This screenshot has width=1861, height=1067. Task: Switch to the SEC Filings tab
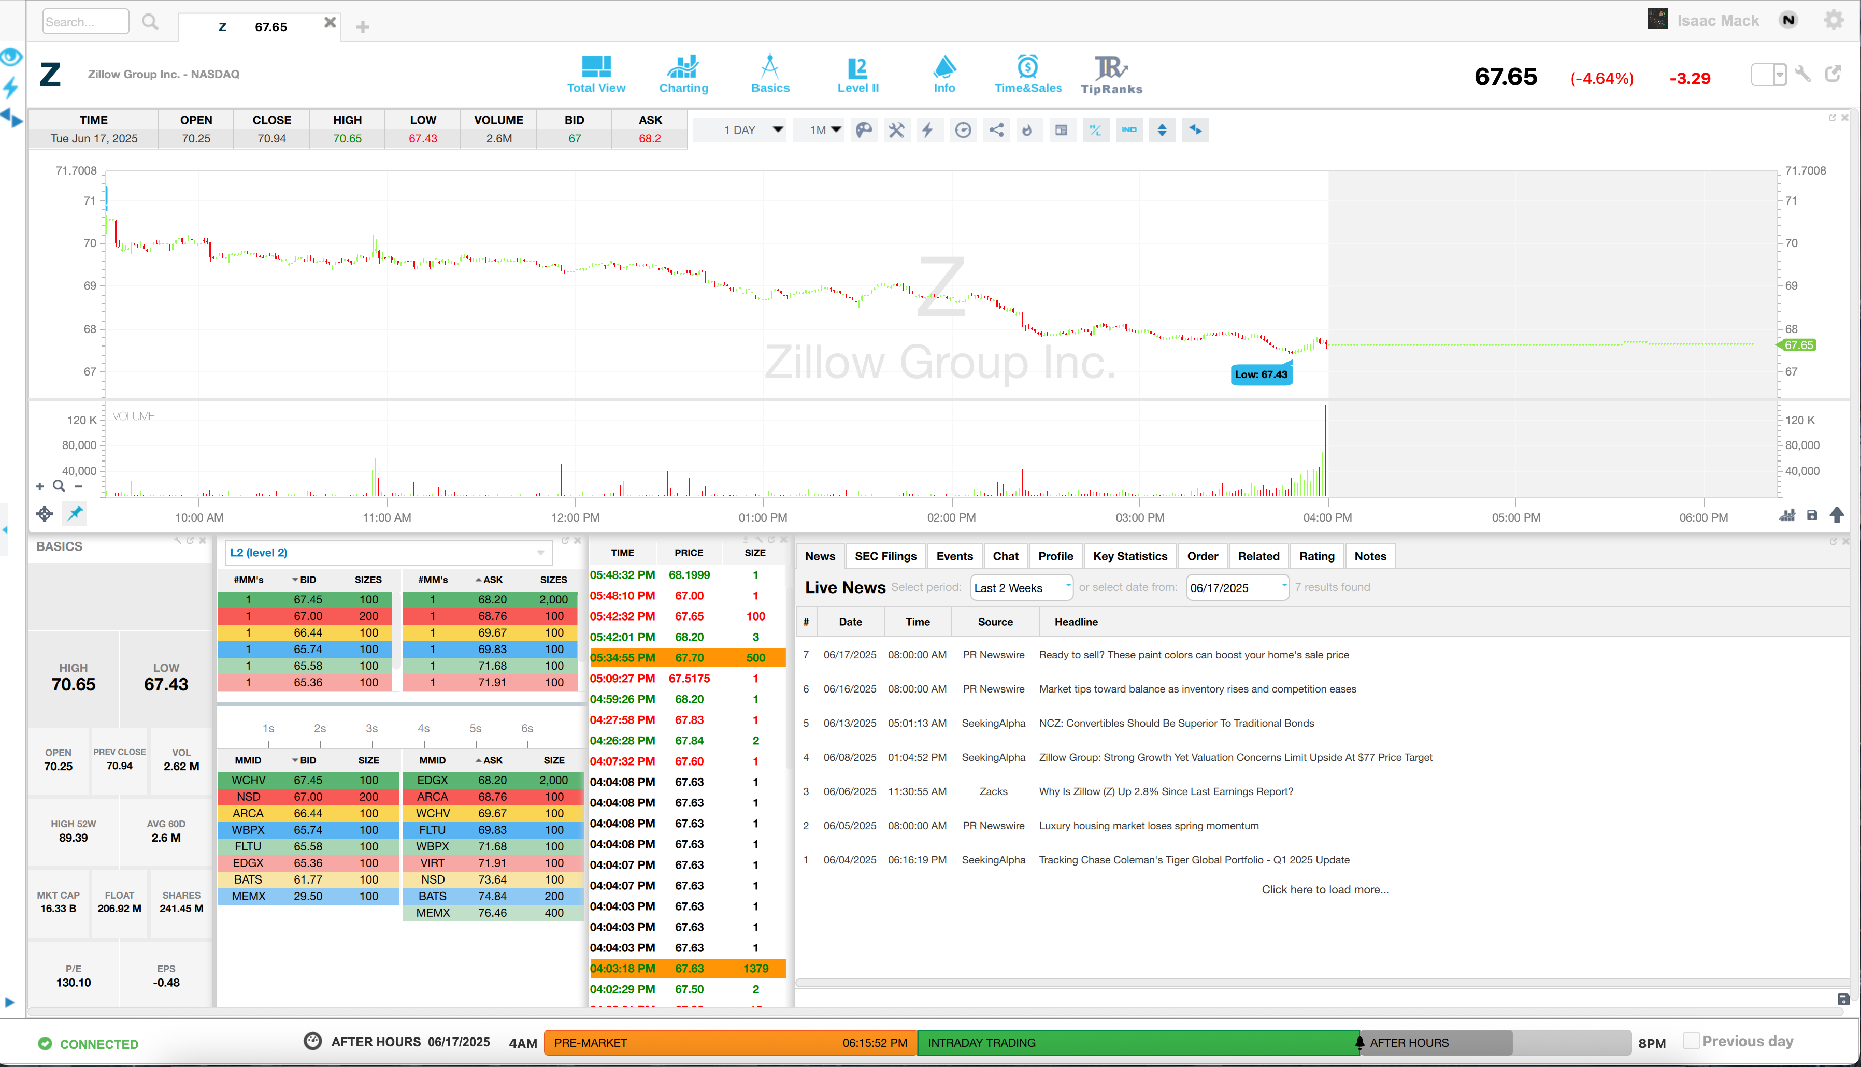tap(885, 556)
